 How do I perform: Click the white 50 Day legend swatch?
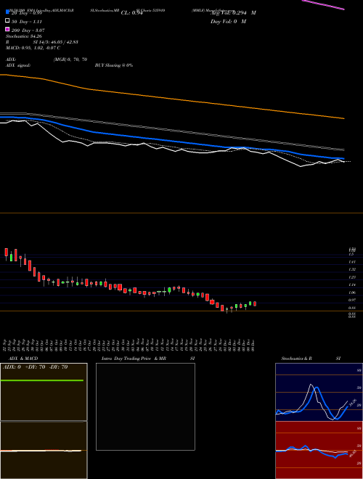point(7,20)
